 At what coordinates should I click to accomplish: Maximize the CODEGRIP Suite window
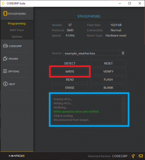pyautogui.click(x=130, y=3)
